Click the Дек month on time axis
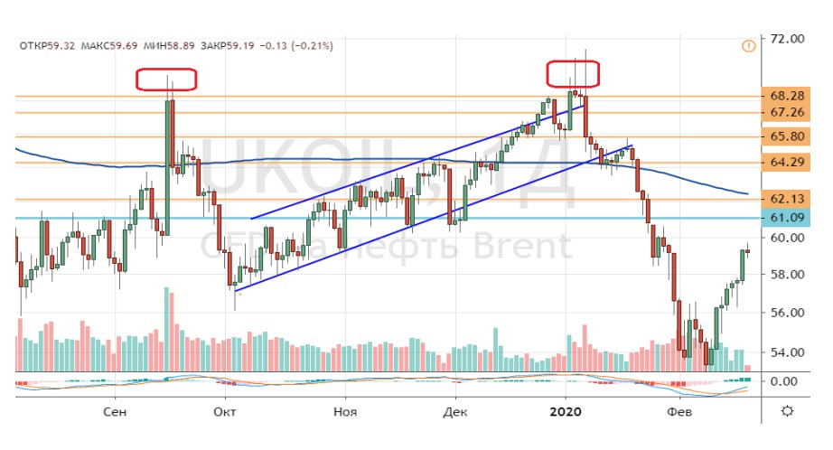Viewport: 833px width, 450px height. (454, 412)
